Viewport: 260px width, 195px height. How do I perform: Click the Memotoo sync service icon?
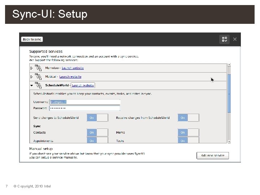[x=39, y=68]
